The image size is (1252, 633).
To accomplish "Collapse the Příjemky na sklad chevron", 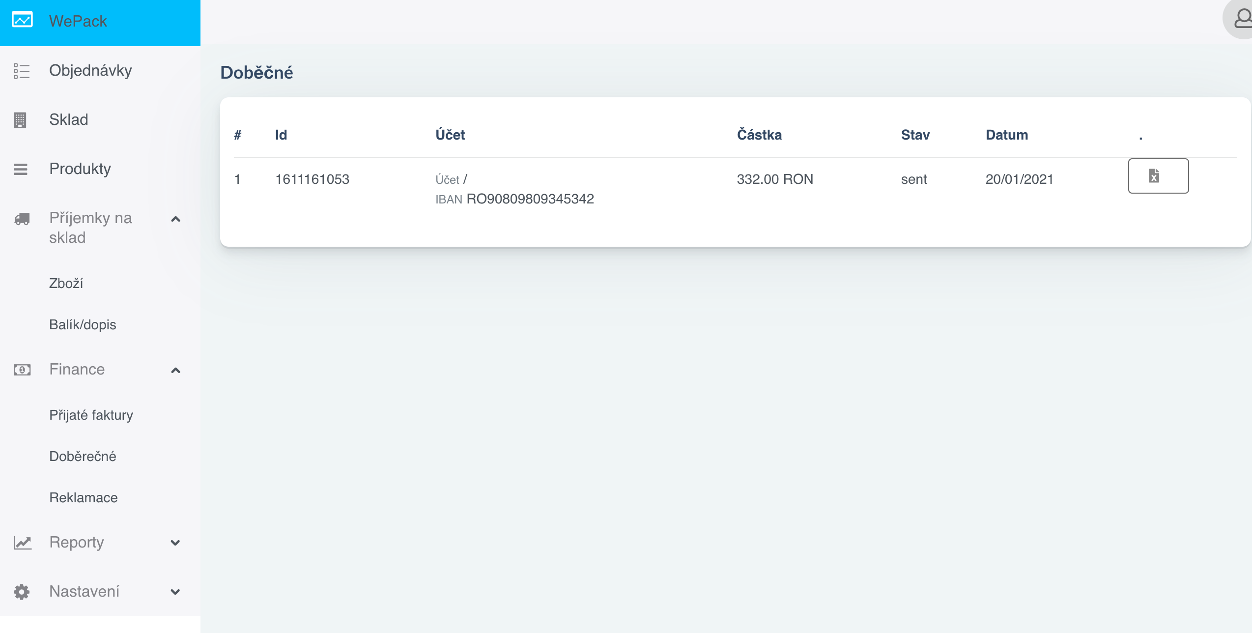I will 175,219.
